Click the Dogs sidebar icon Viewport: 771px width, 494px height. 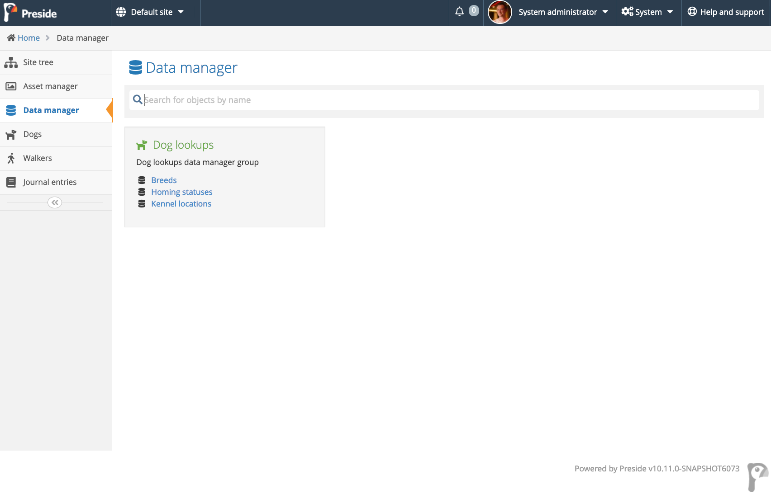(11, 134)
